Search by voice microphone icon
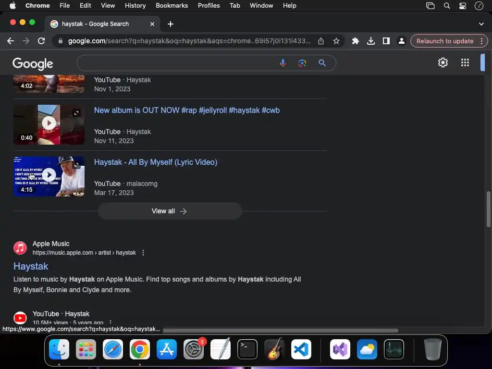Screen dimensions: 492x369 click(283, 63)
